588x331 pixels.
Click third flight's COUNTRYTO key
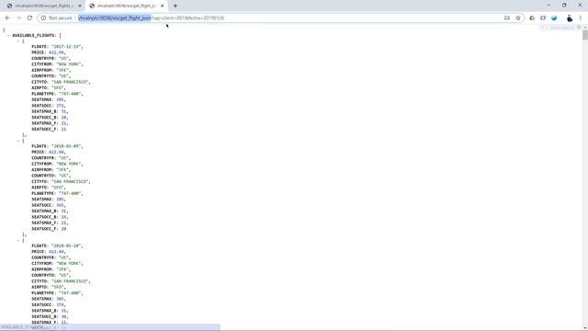pyautogui.click(x=43, y=275)
